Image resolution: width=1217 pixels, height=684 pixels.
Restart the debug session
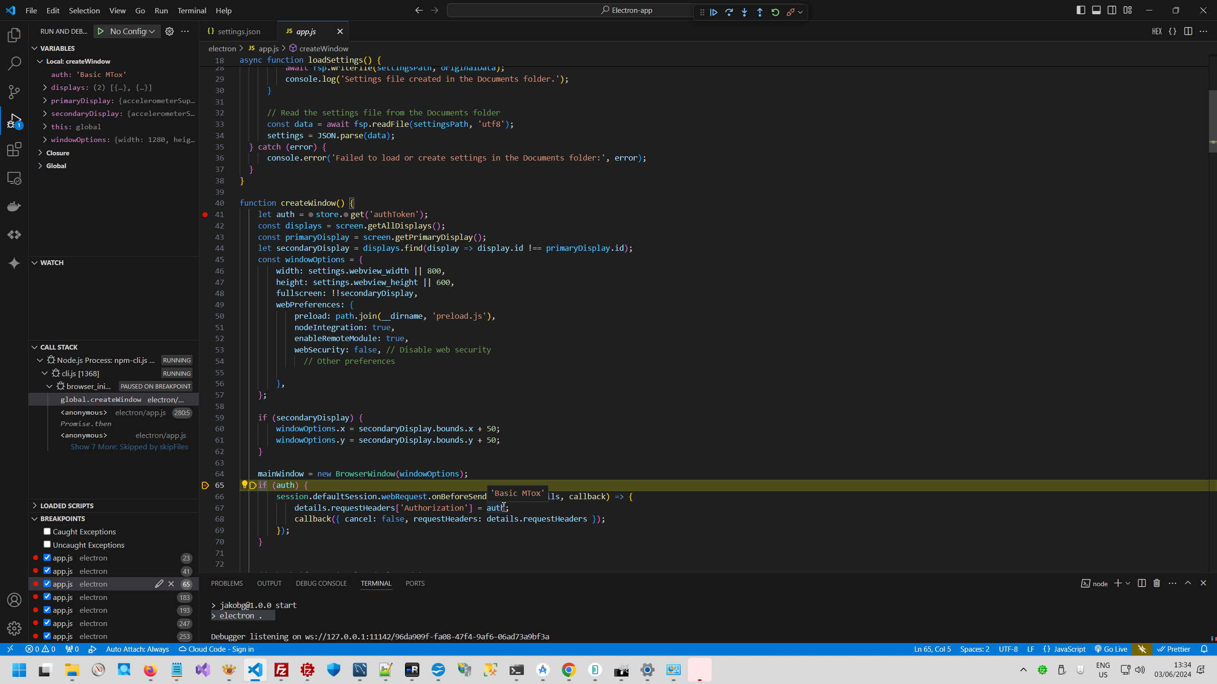point(775,12)
